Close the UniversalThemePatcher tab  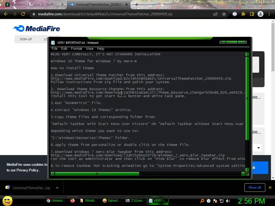point(126,5)
